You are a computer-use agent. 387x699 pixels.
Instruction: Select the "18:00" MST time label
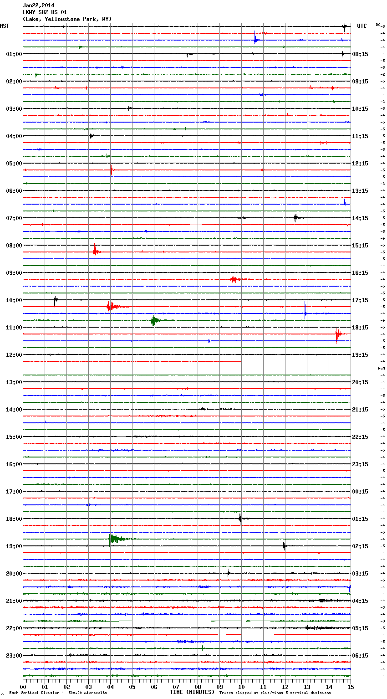14,519
